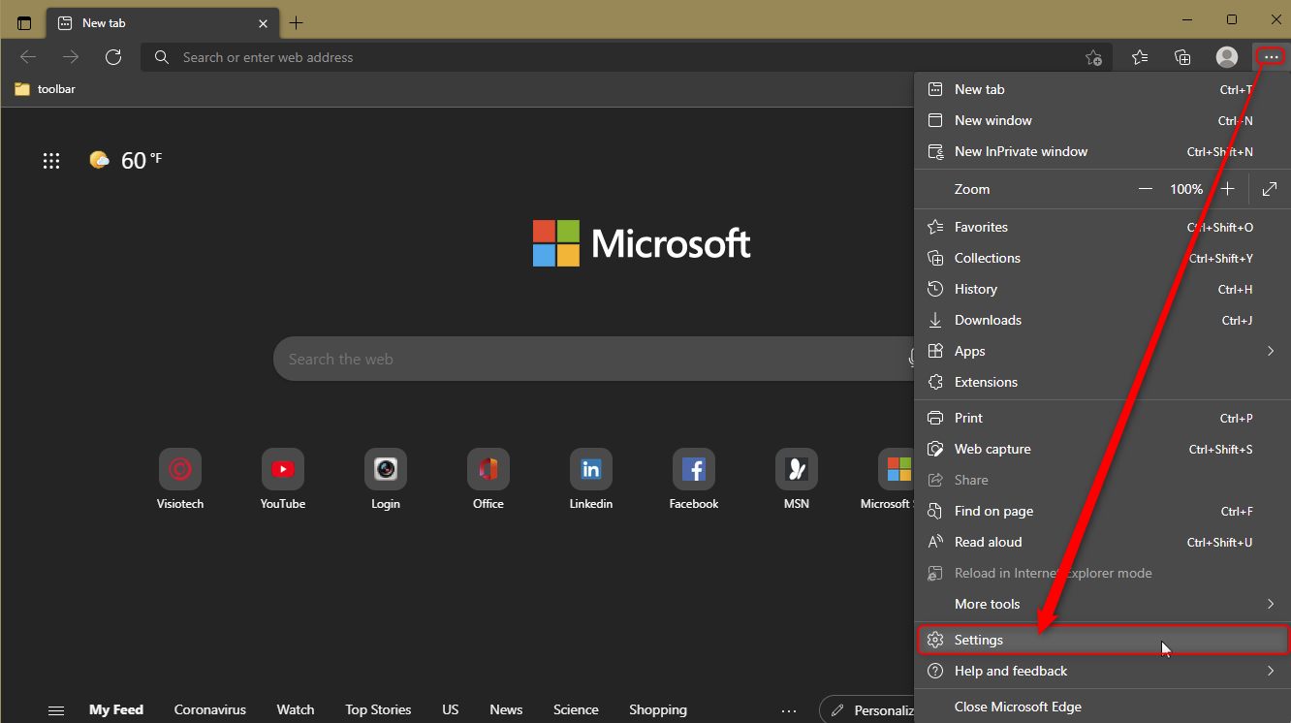Image resolution: width=1291 pixels, height=723 pixels.
Task: Open the Settings and more ellipsis menu
Action: click(x=1271, y=57)
